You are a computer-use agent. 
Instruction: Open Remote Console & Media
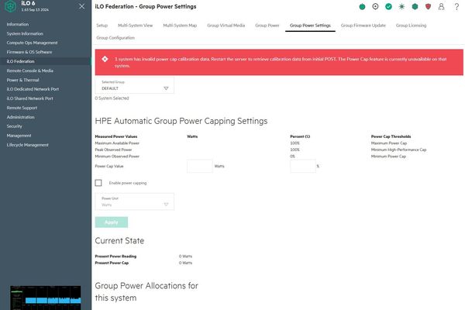30,71
